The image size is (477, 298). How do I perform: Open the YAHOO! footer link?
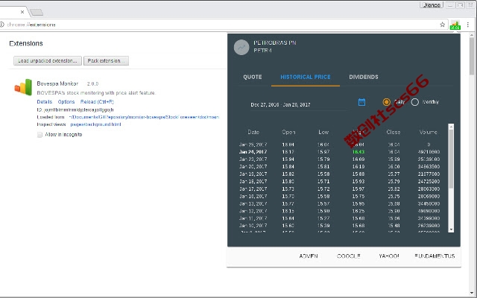coord(389,256)
